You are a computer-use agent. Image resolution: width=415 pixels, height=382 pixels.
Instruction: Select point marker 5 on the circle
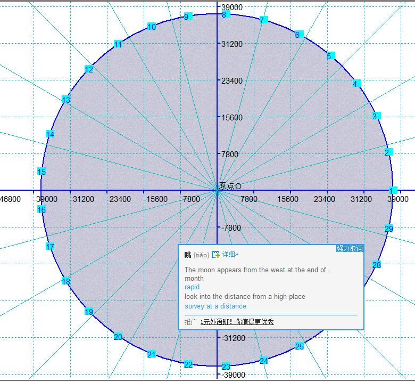330,55
